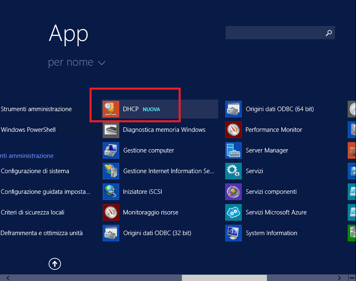Image resolution: width=356 pixels, height=281 pixels.
Task: Open Origini dati ODBC (32 bit) icon
Action: [x=111, y=233]
